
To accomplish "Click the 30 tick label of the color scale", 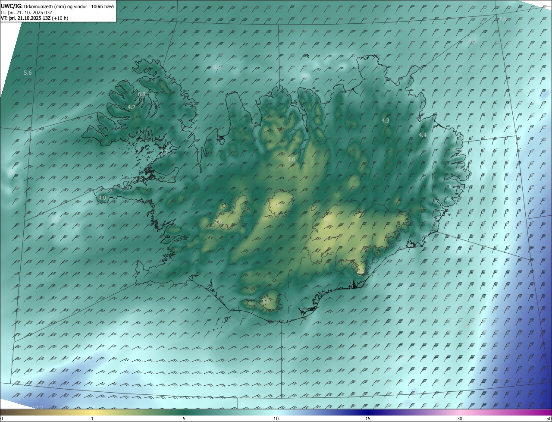I will [x=460, y=419].
